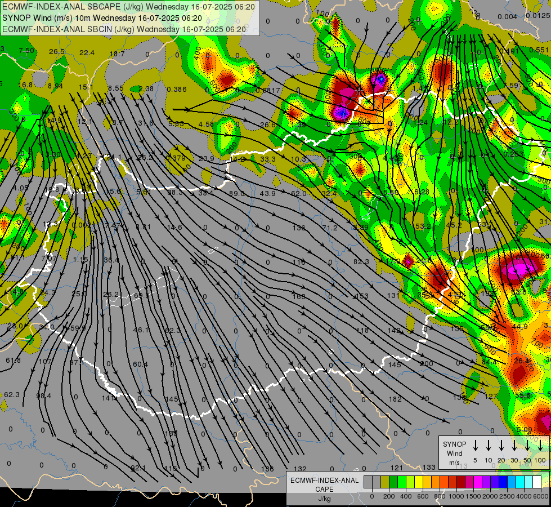
Task: Pick the dark green swatch in CAPE legend
Action: pos(393,482)
